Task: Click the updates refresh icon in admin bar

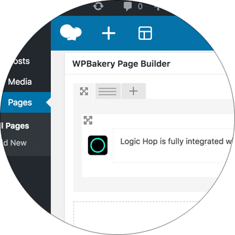Action: point(98,6)
